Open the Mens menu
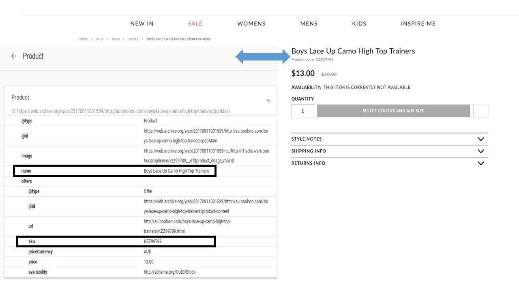This screenshot has height=292, width=519. 309,24
